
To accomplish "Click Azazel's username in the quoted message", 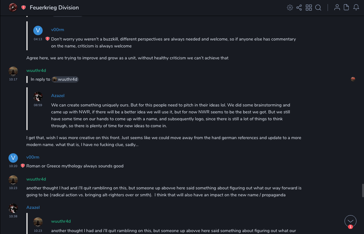I will [58, 95].
